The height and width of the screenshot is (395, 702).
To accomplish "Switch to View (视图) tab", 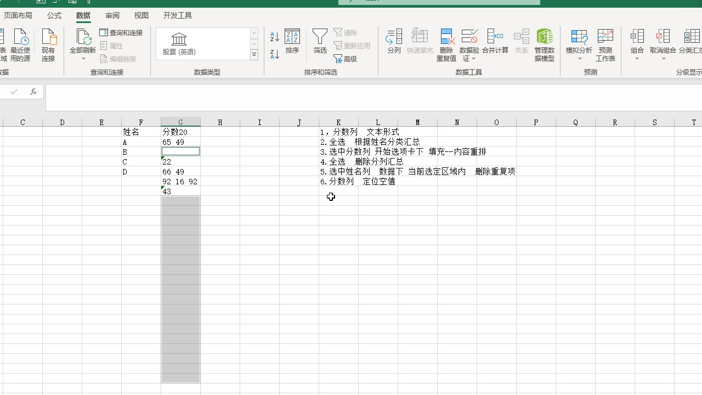I will click(141, 15).
